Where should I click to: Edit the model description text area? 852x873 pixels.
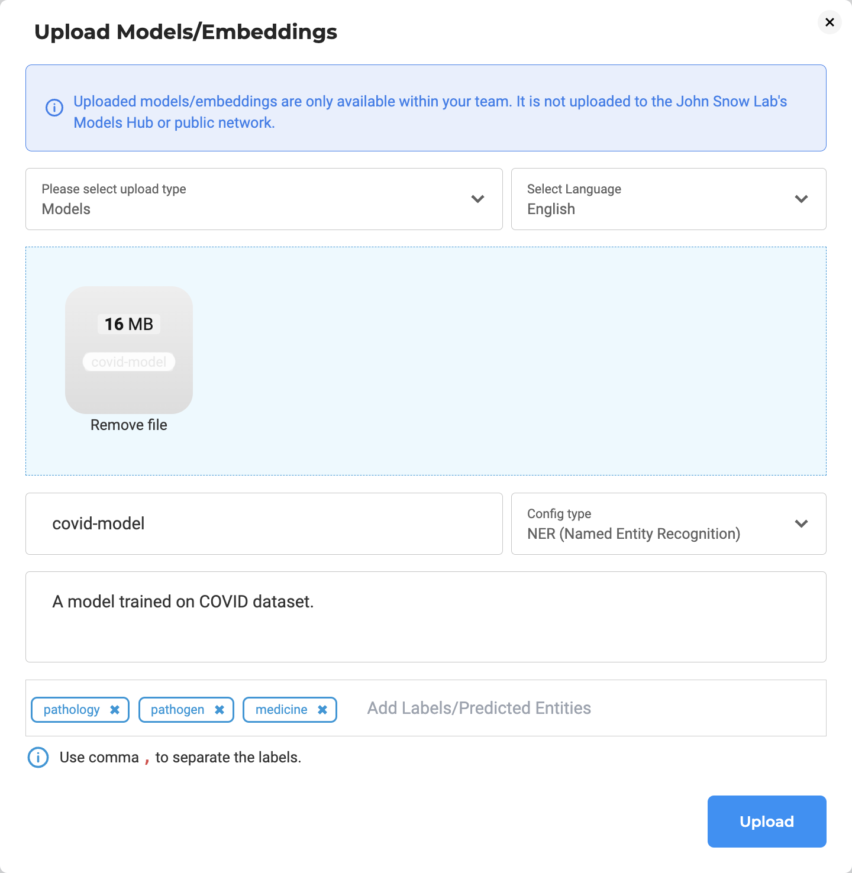[x=426, y=617]
